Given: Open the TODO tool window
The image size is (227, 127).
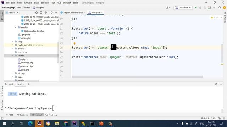Looking at the screenshot, I should point(10,115).
